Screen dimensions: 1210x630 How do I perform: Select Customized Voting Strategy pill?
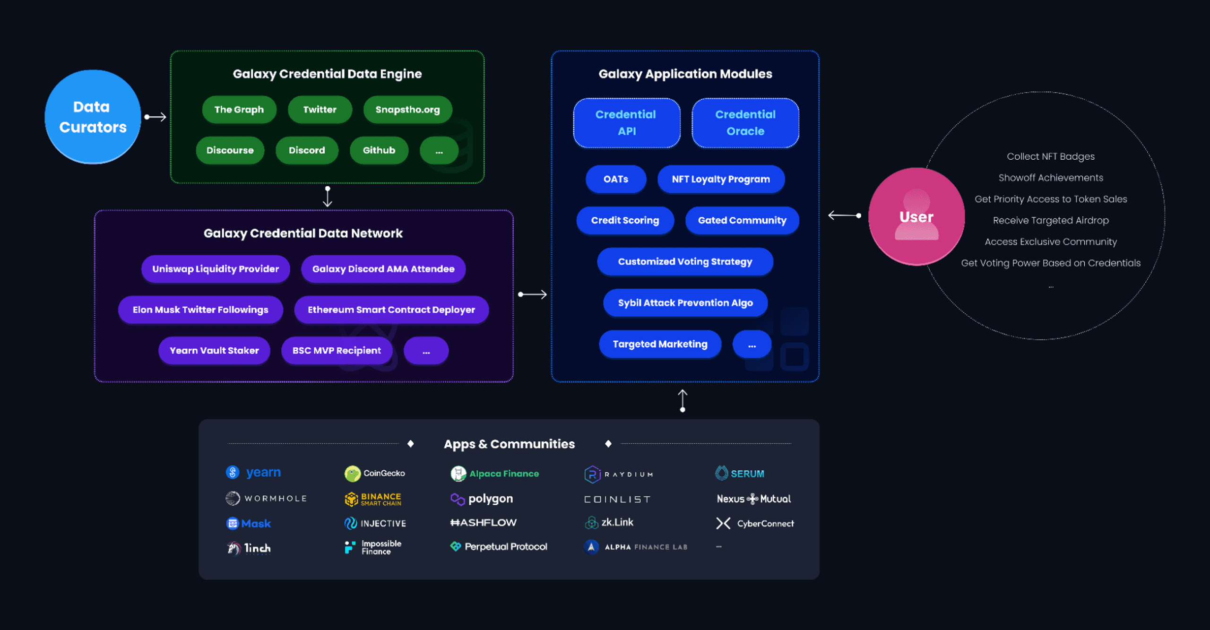(685, 261)
